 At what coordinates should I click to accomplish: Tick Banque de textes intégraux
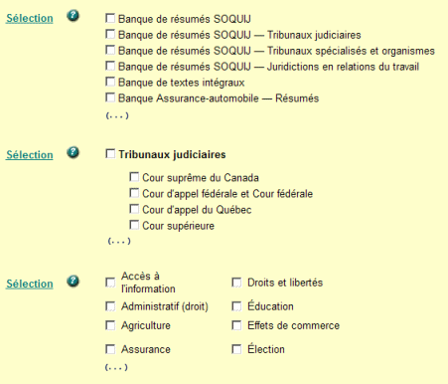point(110,82)
